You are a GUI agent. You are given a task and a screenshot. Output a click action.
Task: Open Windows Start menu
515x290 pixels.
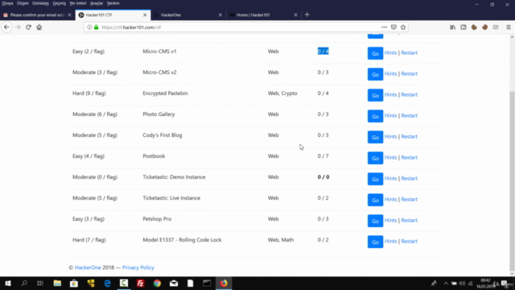(8, 283)
